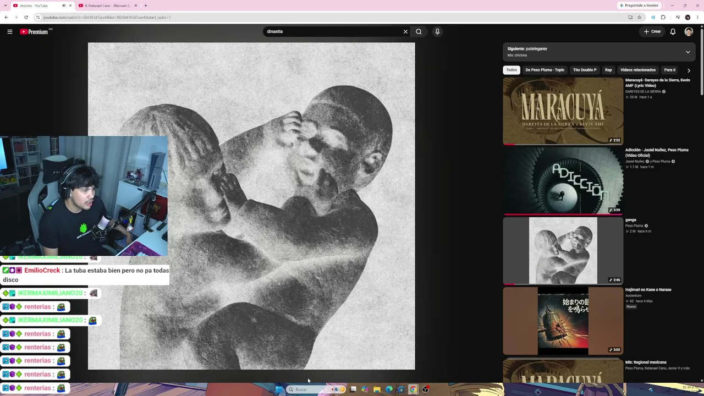Screen dimensions: 704x396
Task: Switch to the Natanael Cano tab
Action: [x=107, y=5]
